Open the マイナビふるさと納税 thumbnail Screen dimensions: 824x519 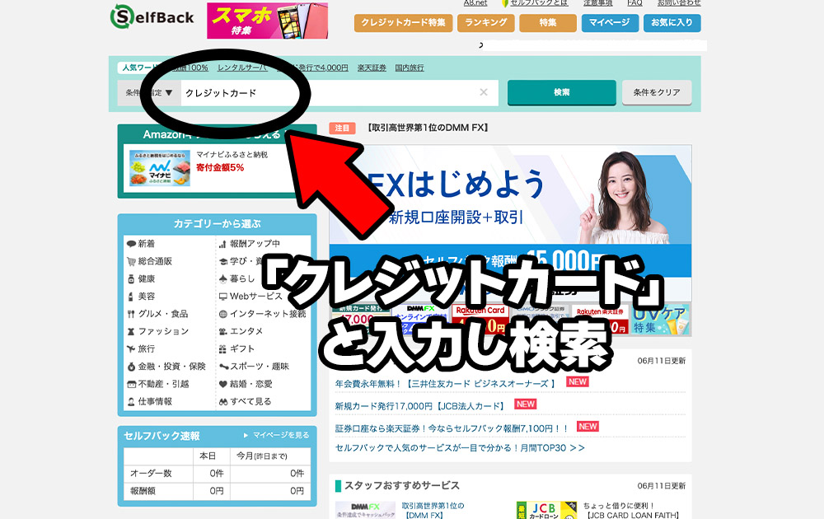coord(160,167)
